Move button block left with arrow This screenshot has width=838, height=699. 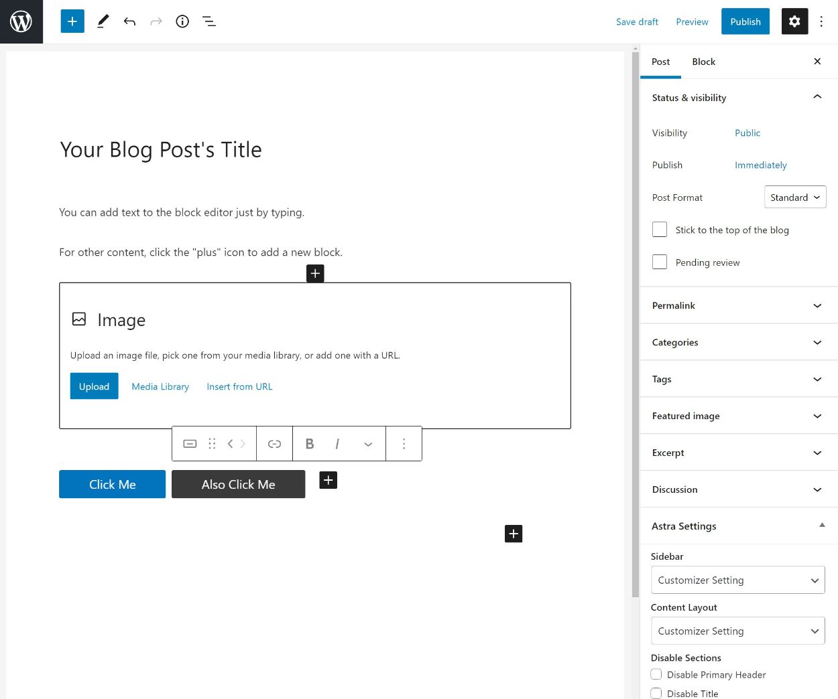coord(230,443)
